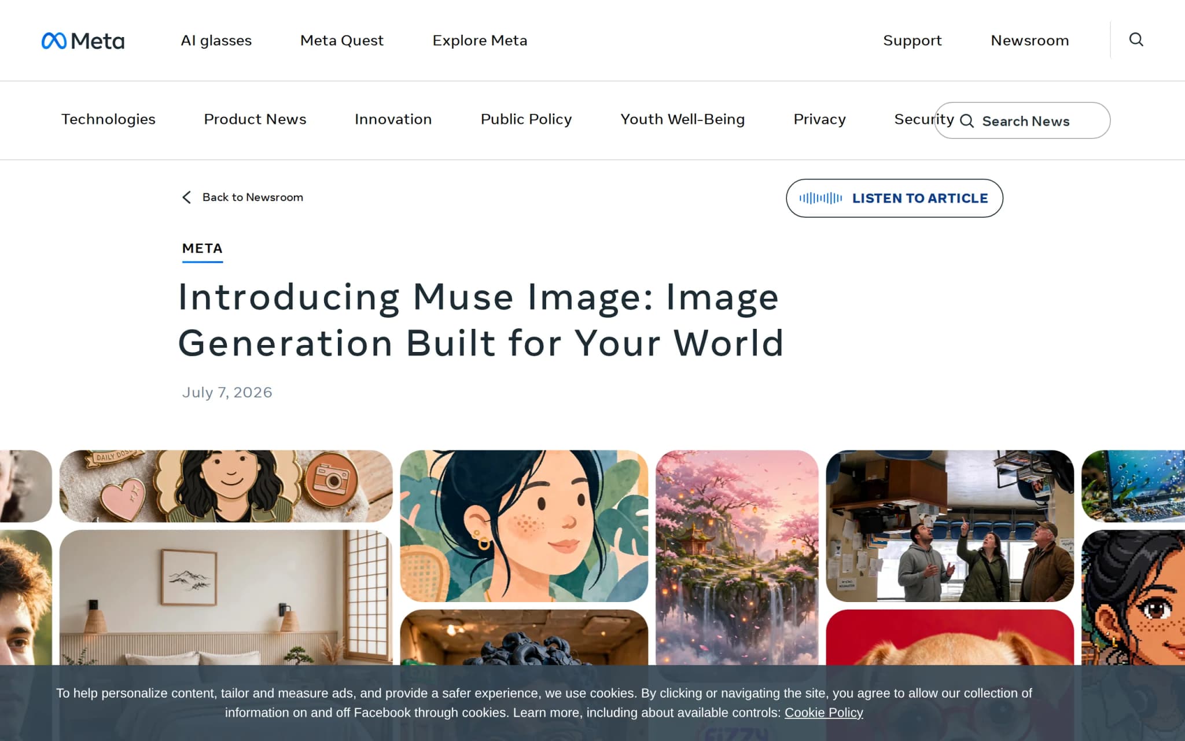Open Explore Meta menu

tap(480, 41)
